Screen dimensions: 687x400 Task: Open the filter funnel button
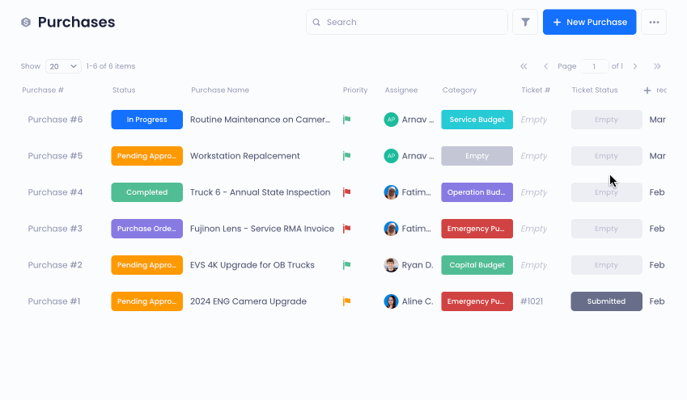tap(525, 22)
